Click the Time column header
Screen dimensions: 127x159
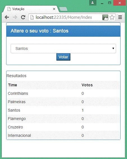(13, 85)
